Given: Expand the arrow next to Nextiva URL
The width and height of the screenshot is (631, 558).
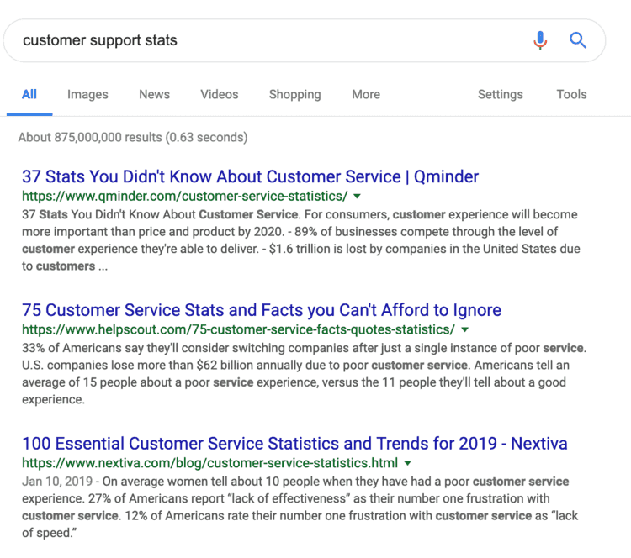Looking at the screenshot, I should (x=408, y=463).
